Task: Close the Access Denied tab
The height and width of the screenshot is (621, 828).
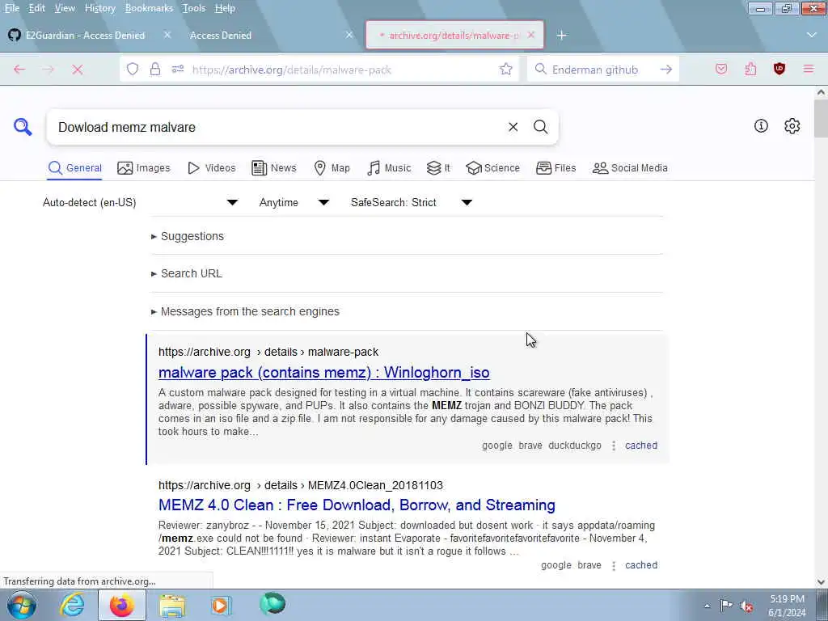Action: pyautogui.click(x=349, y=35)
